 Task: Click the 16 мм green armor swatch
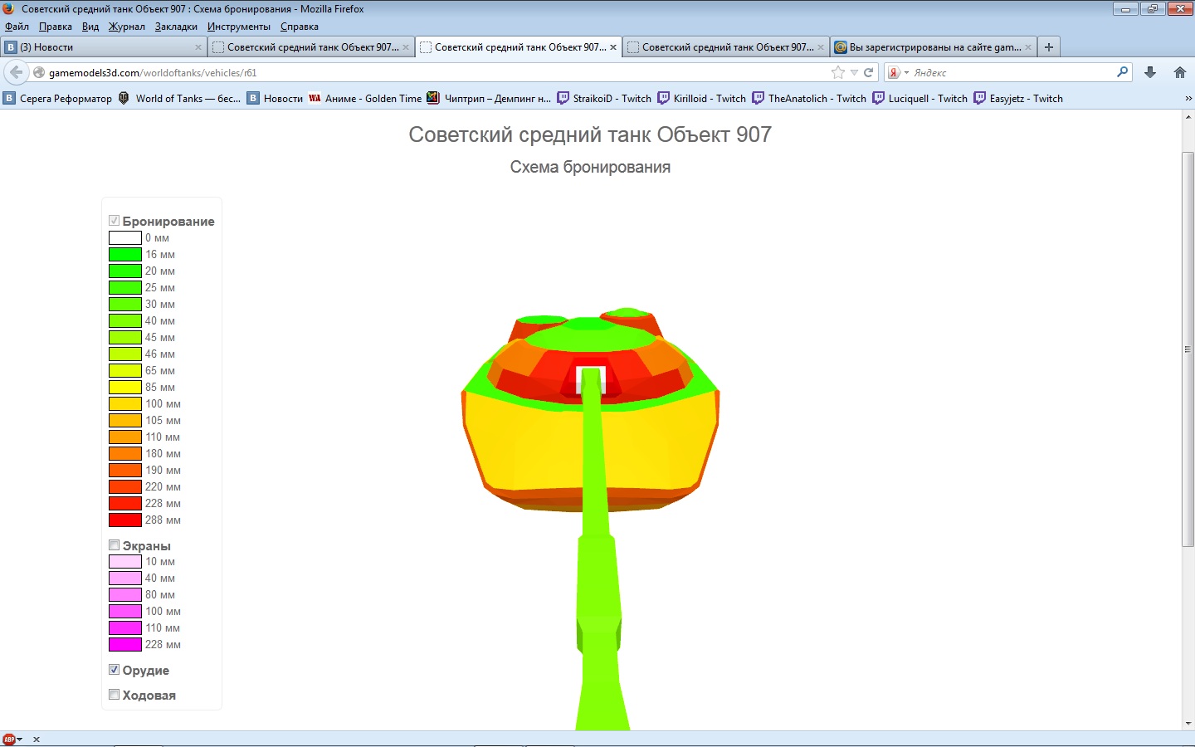tap(125, 254)
